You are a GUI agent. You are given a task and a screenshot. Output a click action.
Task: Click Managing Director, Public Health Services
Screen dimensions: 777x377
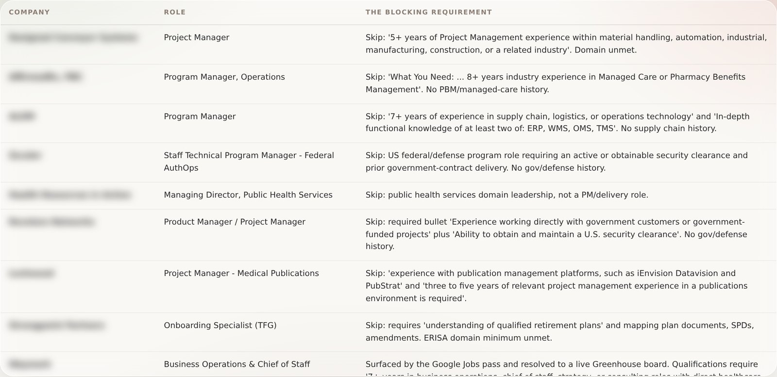(248, 195)
